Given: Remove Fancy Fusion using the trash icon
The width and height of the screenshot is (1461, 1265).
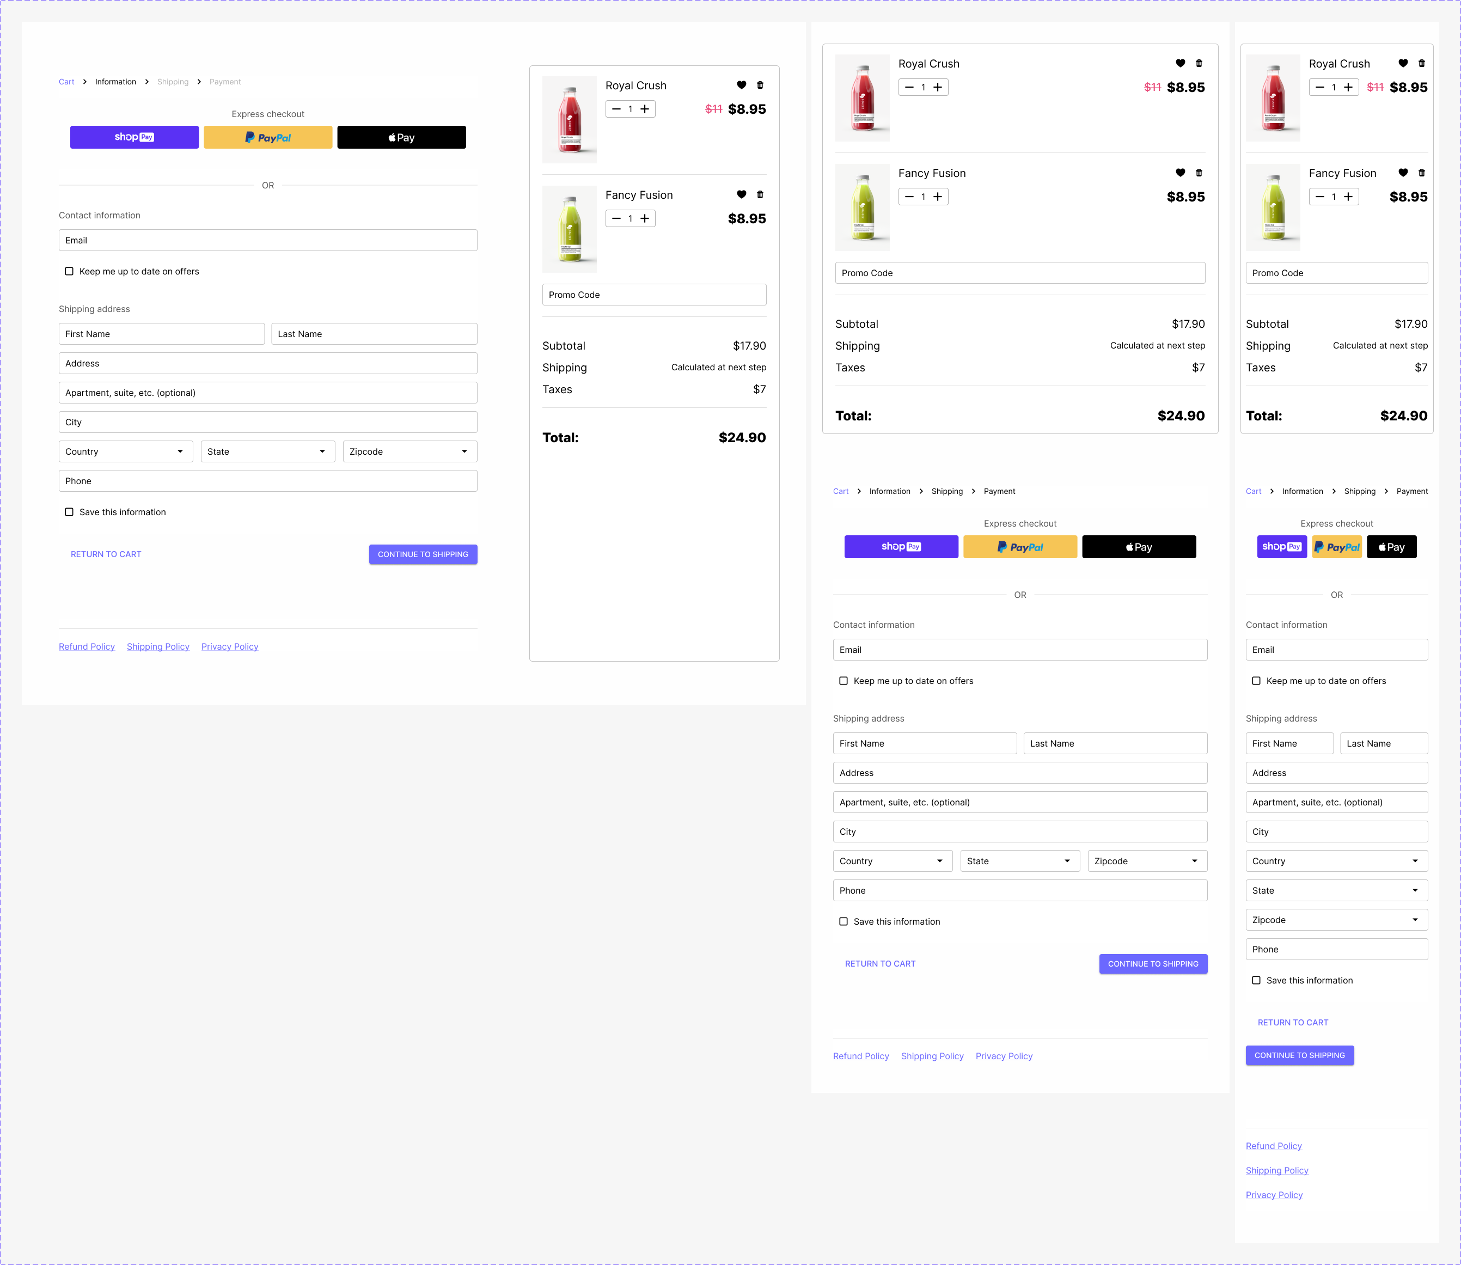Looking at the screenshot, I should point(760,194).
